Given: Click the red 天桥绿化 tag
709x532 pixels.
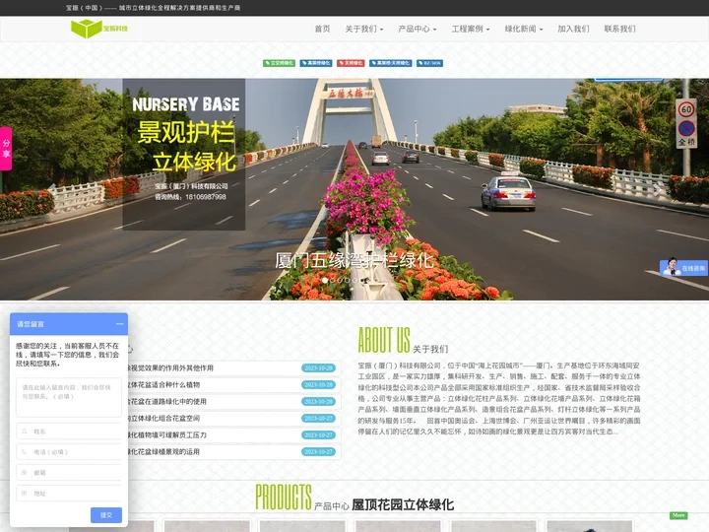Looking at the screenshot, I should 351,63.
